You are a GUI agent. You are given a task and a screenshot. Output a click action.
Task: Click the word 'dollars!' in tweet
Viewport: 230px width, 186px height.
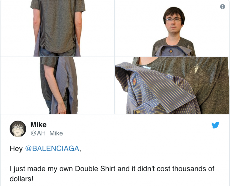pyautogui.click(x=22, y=179)
